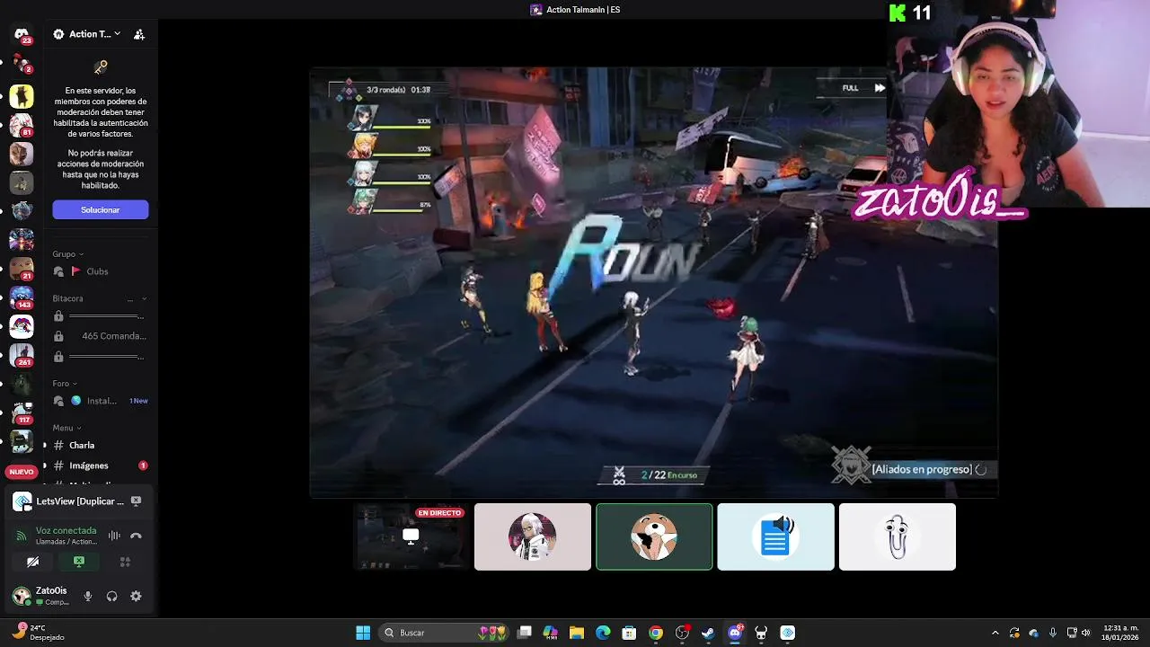Toggle screen sharing green button
This screenshot has width=1150, height=647.
[79, 562]
